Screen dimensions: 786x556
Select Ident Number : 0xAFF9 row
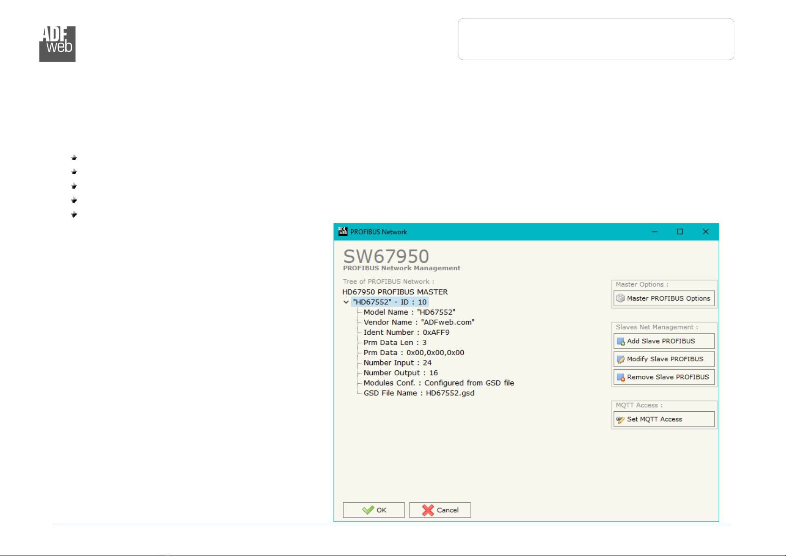pos(406,332)
